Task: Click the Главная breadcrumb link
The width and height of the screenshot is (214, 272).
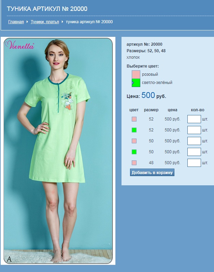Action: tap(16, 22)
